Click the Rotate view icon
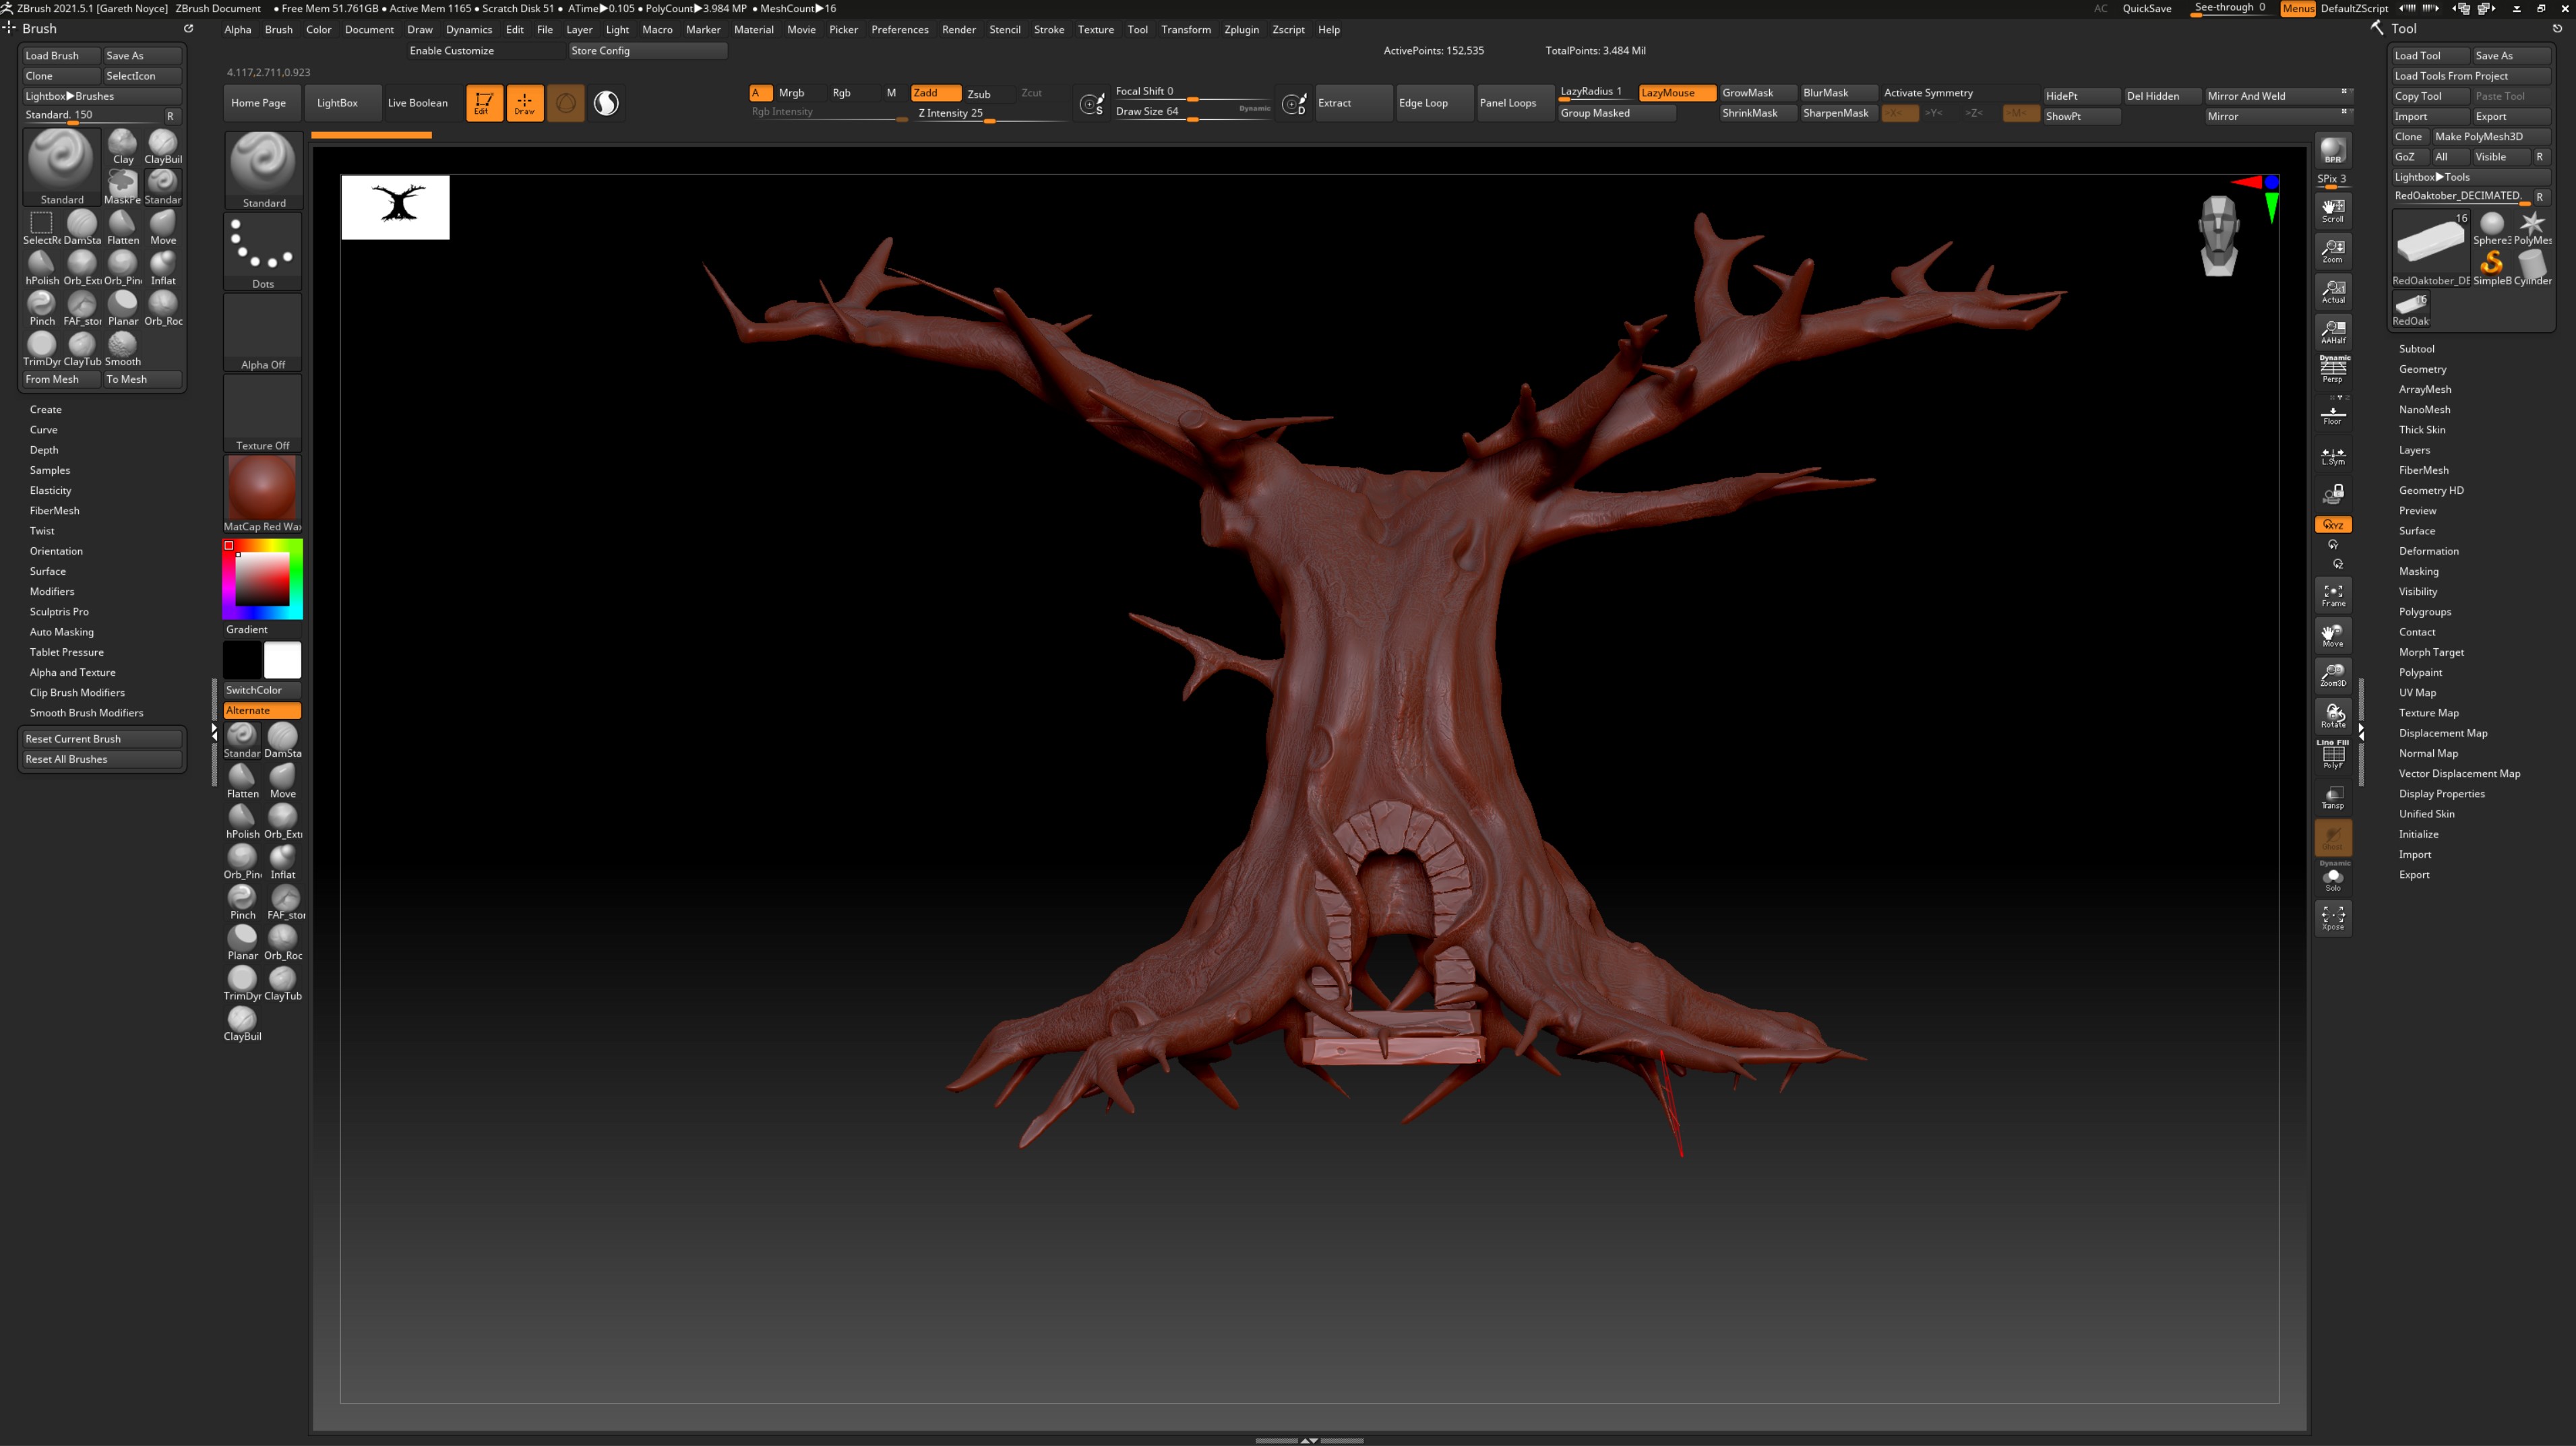The width and height of the screenshot is (2576, 1446). 2333,716
